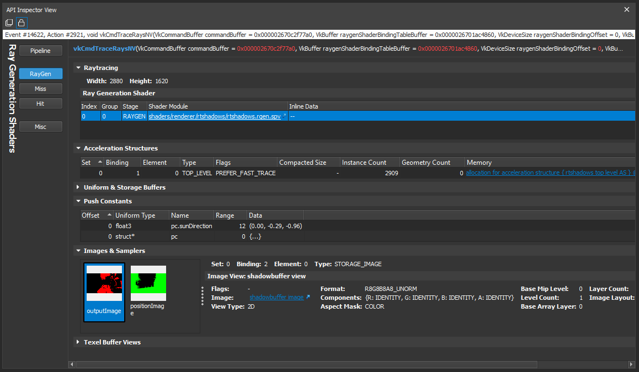Switch to the Misc tab
Viewport: 639px width, 372px height.
[40, 127]
